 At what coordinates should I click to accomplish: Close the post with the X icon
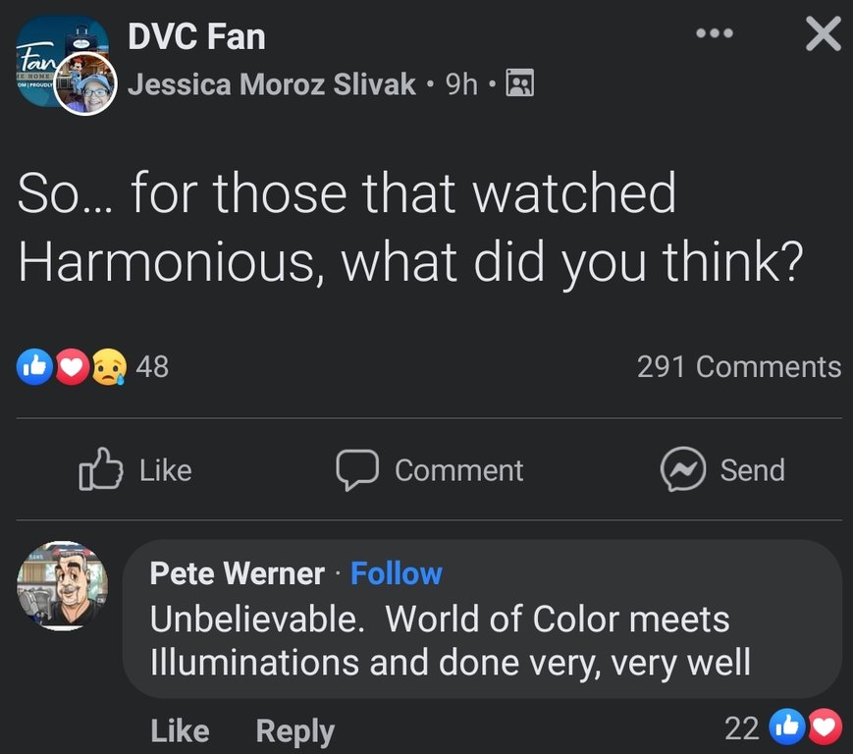(823, 34)
